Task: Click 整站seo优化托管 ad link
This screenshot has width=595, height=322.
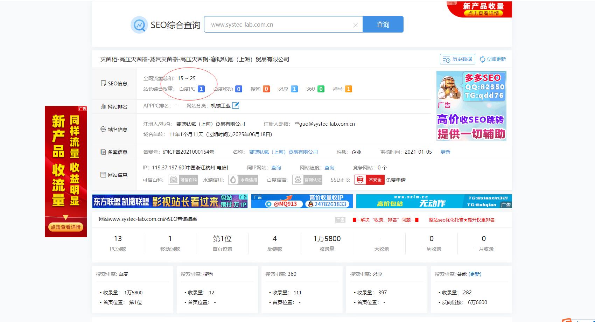Action: [x=462, y=220]
